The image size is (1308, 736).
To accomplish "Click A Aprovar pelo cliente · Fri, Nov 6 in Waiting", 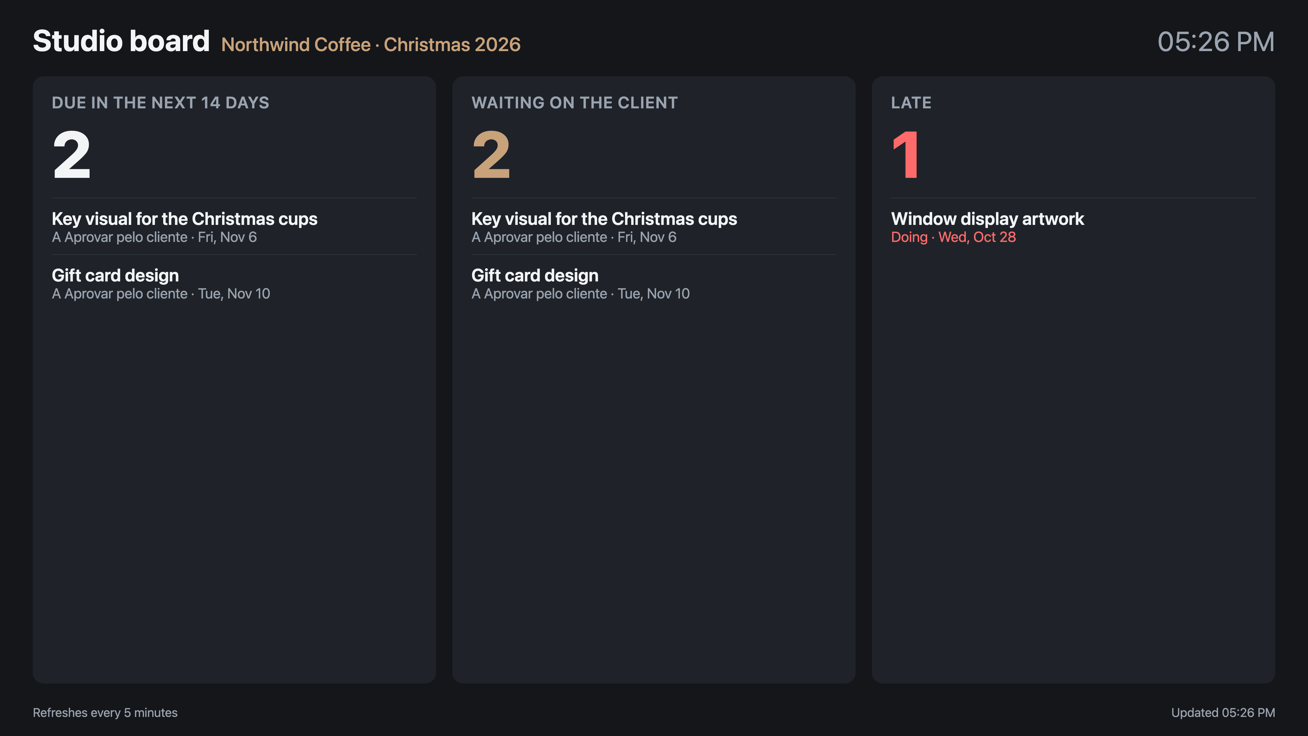I will coord(574,237).
